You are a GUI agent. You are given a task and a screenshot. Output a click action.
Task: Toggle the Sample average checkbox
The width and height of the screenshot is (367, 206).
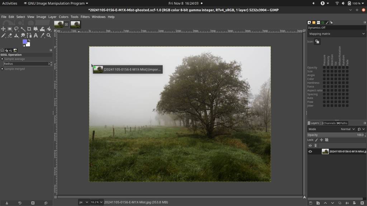(2, 59)
